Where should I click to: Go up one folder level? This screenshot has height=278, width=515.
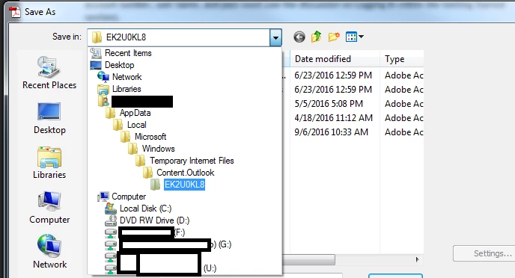point(317,37)
